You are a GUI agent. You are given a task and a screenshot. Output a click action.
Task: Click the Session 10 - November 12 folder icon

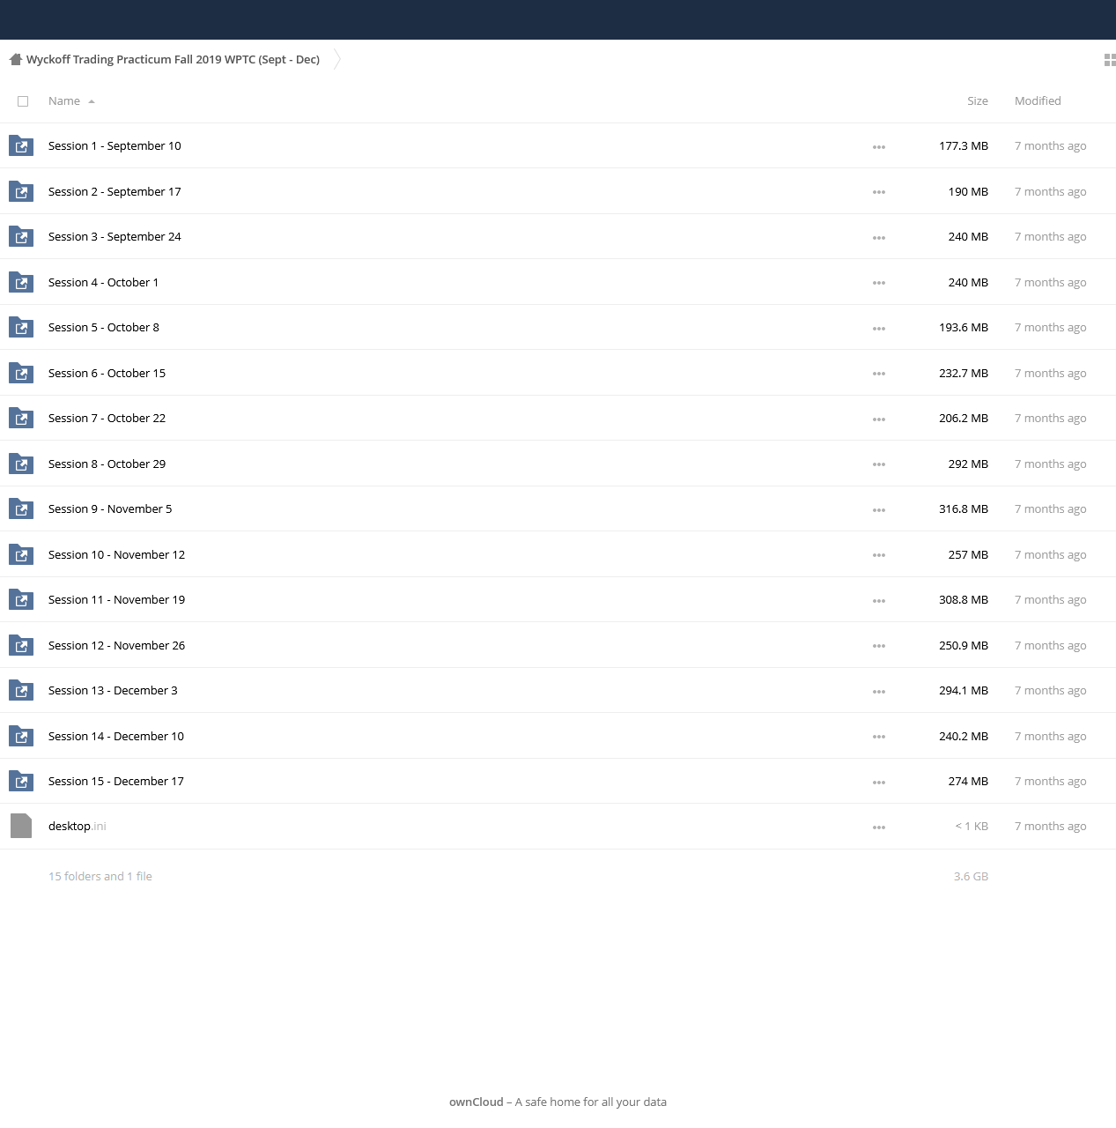[21, 554]
